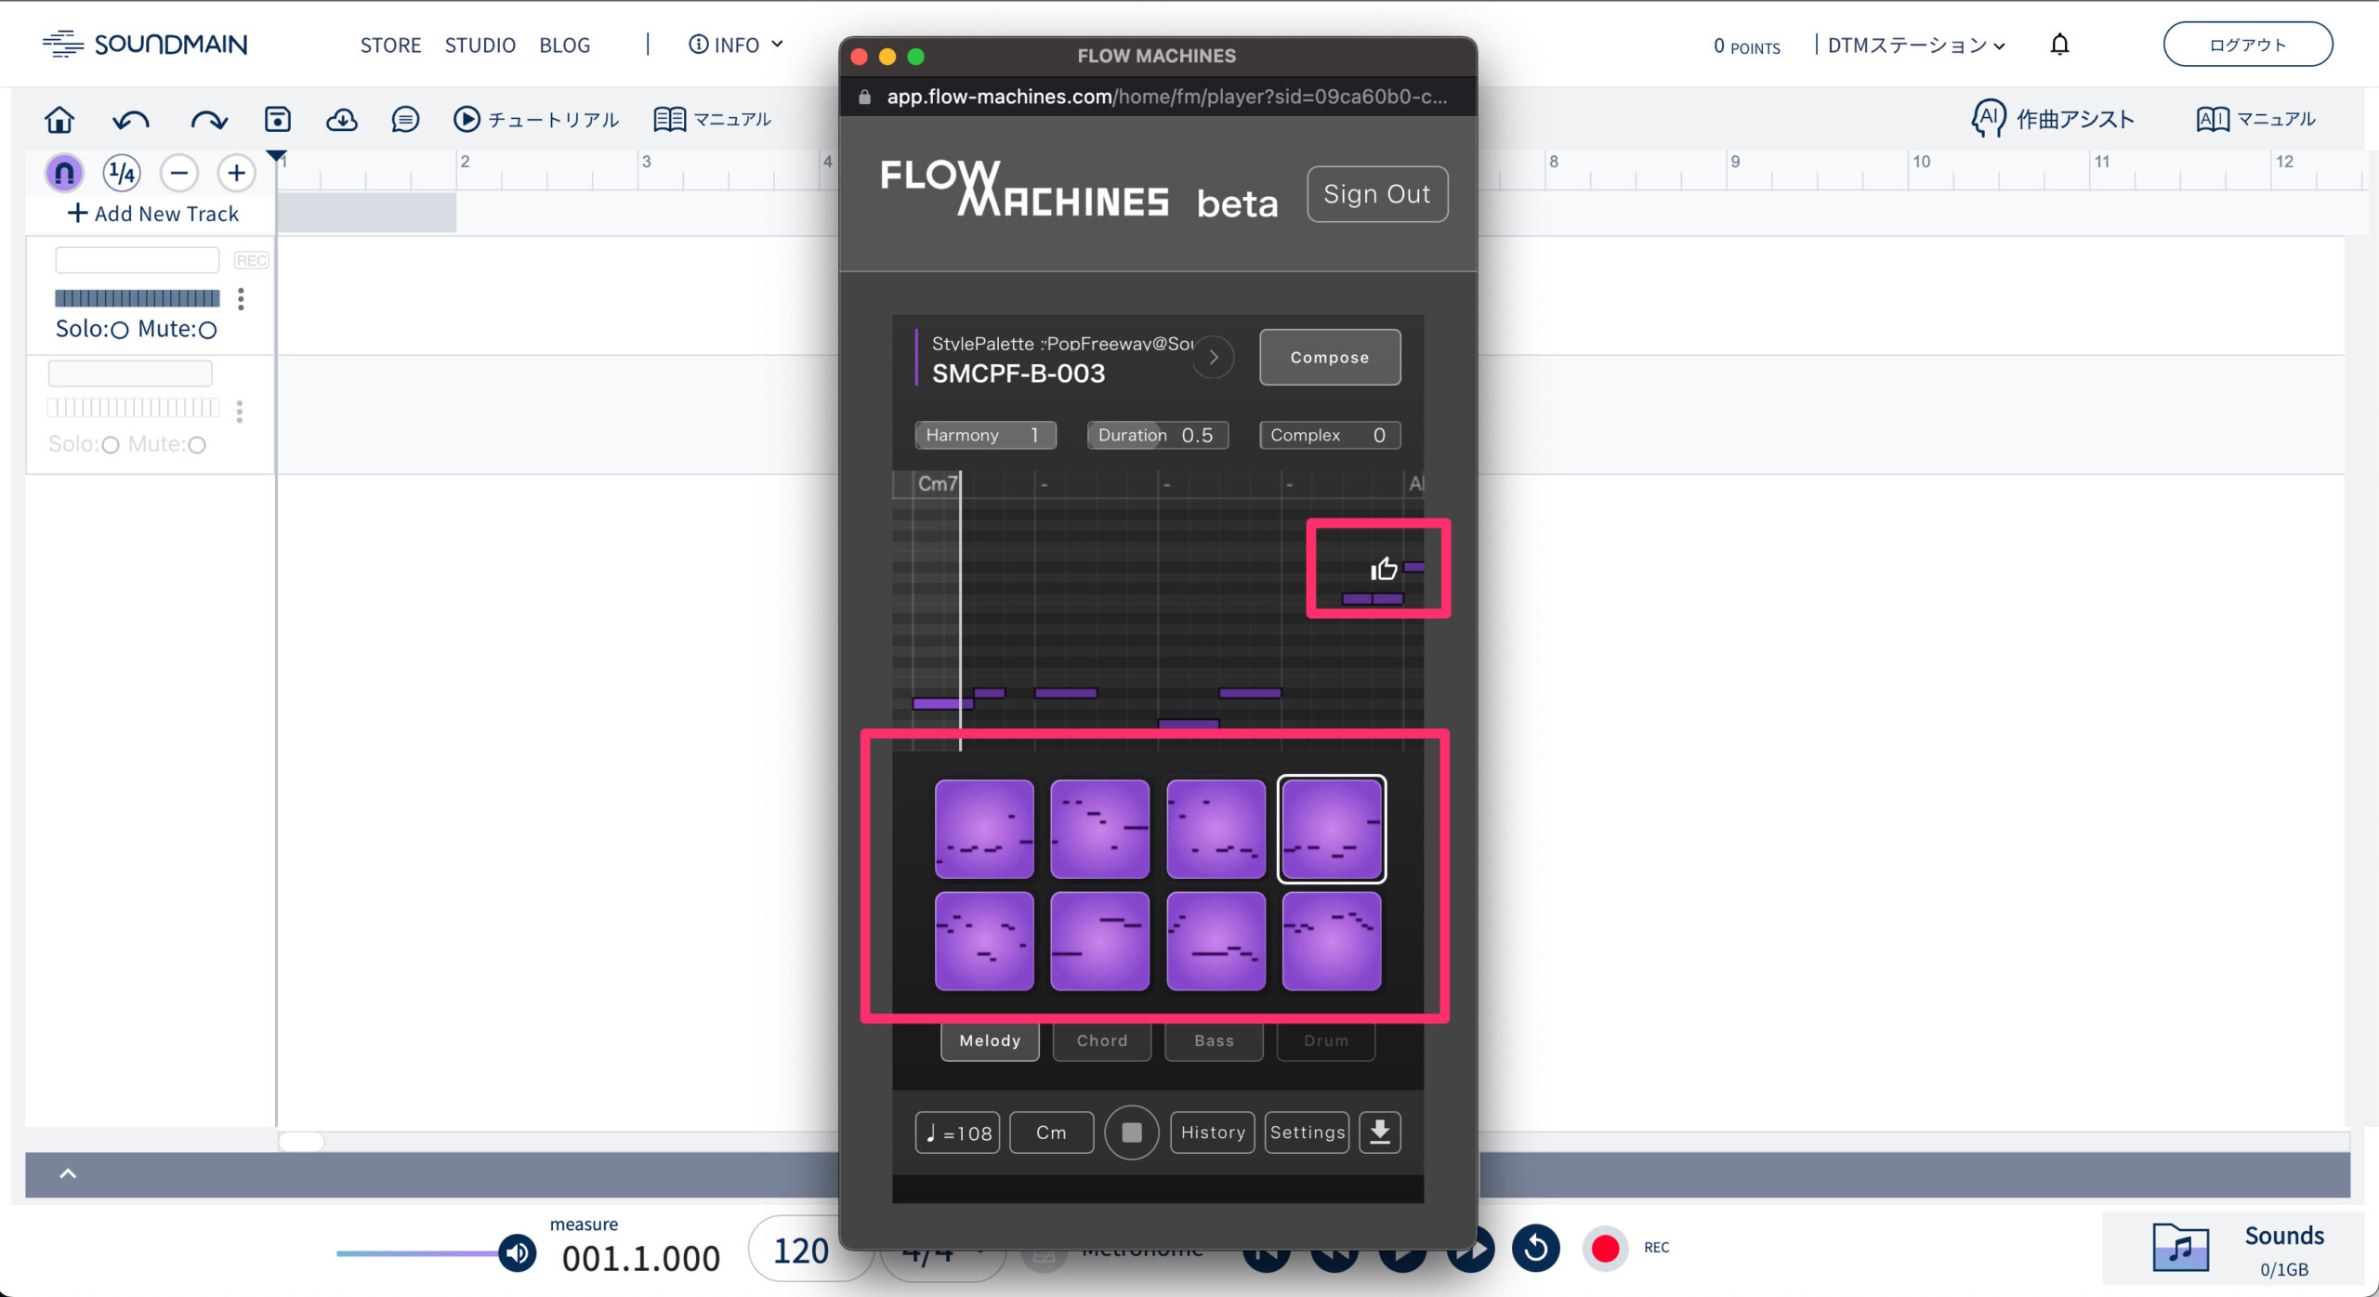Click the Compose button
Image resolution: width=2379 pixels, height=1297 pixels.
point(1330,357)
